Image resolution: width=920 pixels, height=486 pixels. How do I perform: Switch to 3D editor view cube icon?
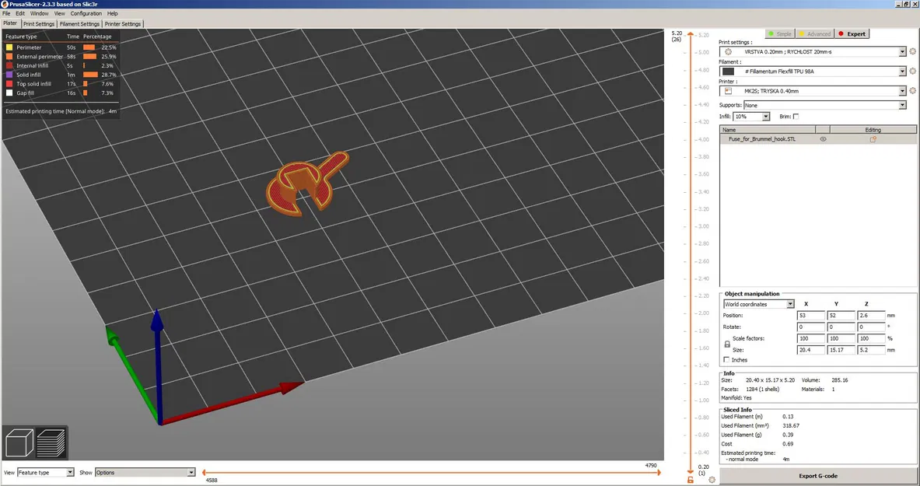[x=19, y=443]
